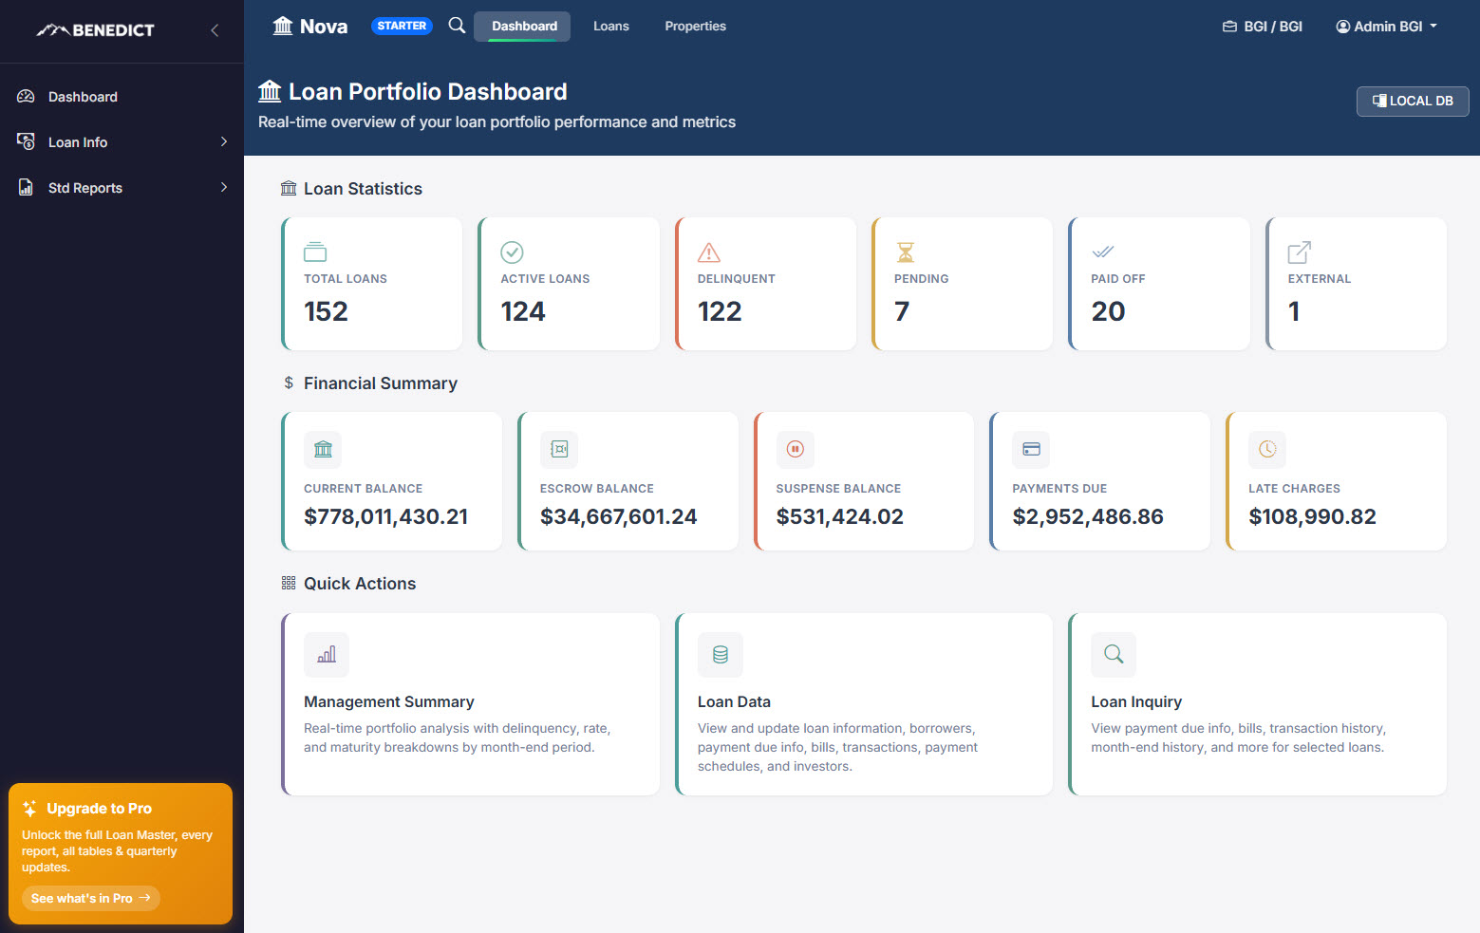Click the Escrow Balance safe icon
The width and height of the screenshot is (1480, 933).
[x=559, y=449]
